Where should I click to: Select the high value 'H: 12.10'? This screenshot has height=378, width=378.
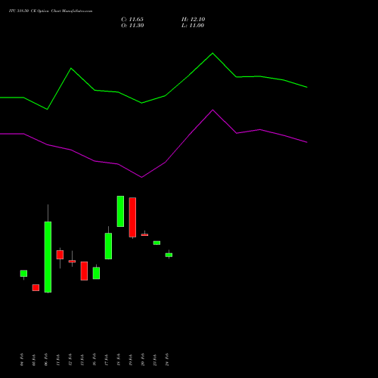[194, 20]
